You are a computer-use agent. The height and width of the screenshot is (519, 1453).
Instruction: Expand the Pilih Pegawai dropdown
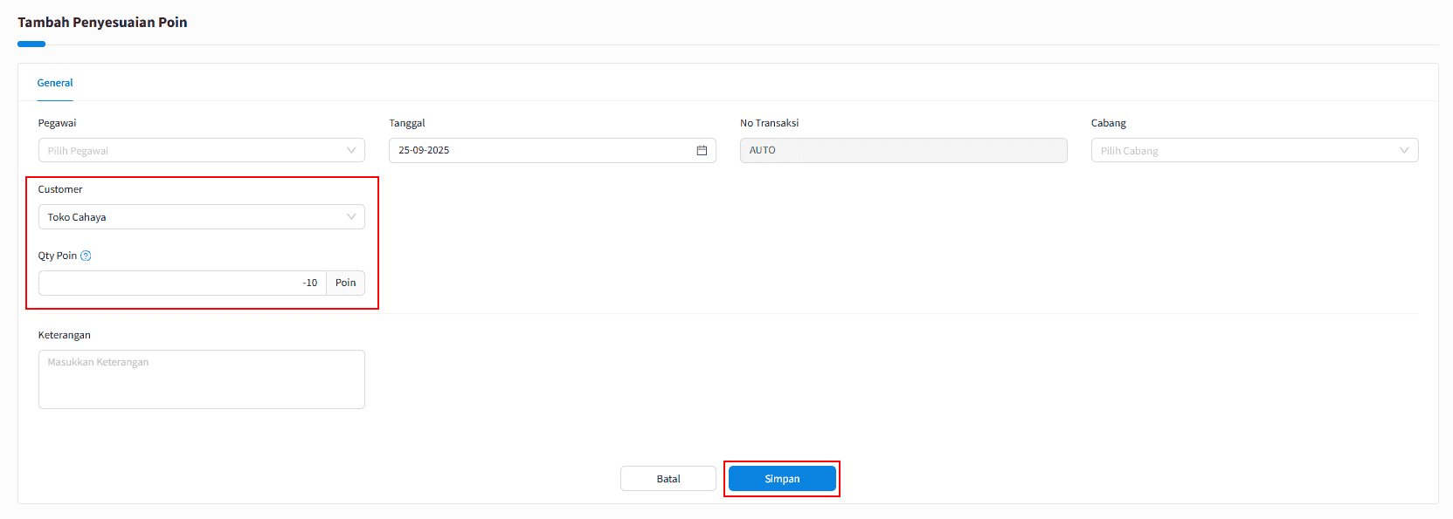point(192,151)
